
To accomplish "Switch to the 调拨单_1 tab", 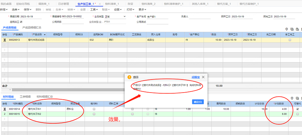I will point(44,4).
